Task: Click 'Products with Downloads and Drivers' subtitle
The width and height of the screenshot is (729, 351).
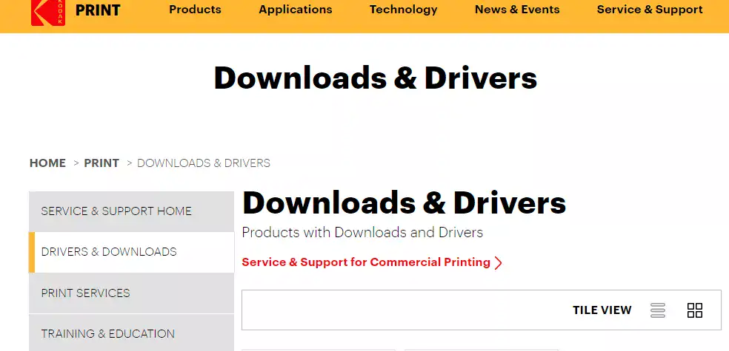Action: point(362,232)
